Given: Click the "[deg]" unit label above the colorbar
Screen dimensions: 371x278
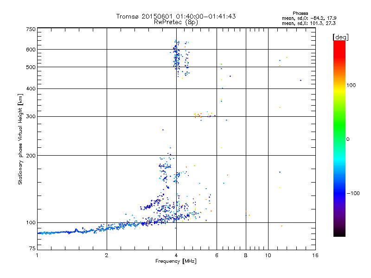Looking at the screenshot, I should [x=340, y=37].
